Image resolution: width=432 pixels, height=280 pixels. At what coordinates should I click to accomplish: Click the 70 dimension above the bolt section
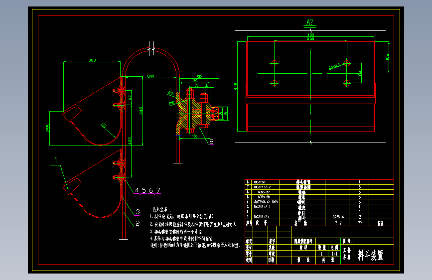pyautogui.click(x=197, y=85)
